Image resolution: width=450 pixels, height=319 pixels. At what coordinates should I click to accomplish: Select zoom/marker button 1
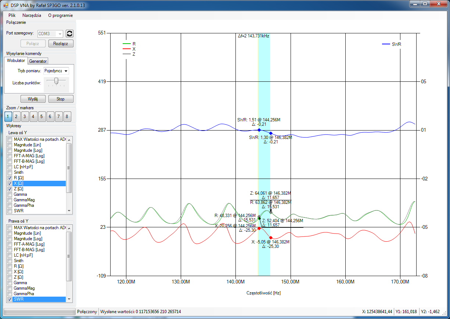(x=8, y=117)
